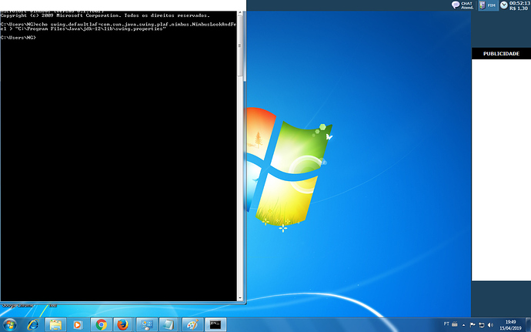Launch Internet Explorer from the taskbar
The image size is (531, 332).
(33, 324)
